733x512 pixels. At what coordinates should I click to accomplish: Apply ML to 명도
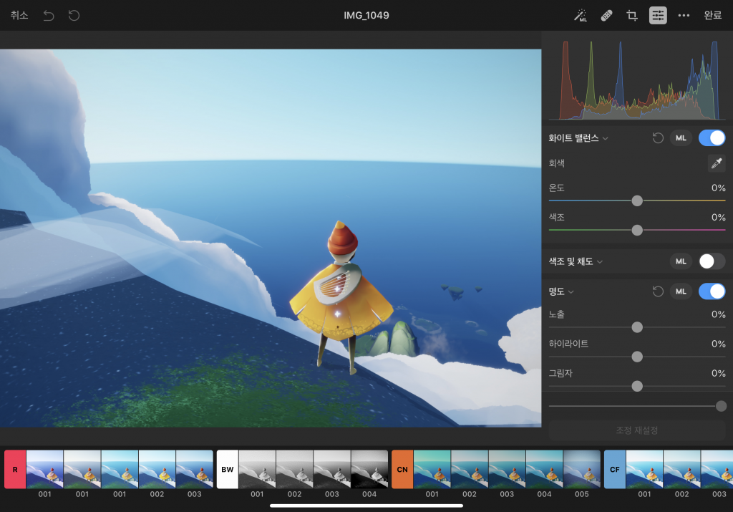point(681,291)
